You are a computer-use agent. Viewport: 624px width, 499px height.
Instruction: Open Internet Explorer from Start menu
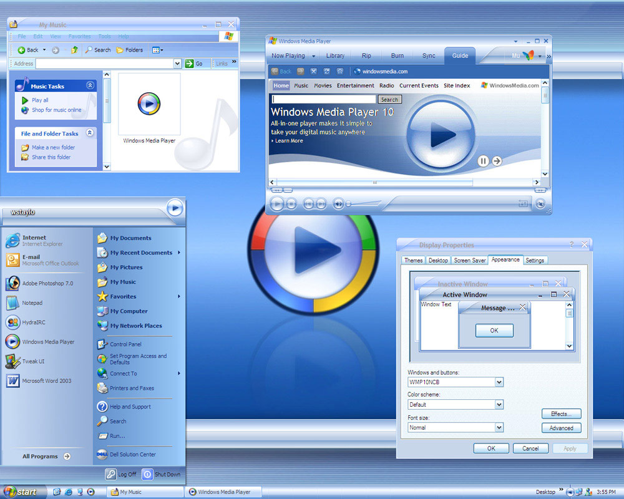tap(42, 240)
